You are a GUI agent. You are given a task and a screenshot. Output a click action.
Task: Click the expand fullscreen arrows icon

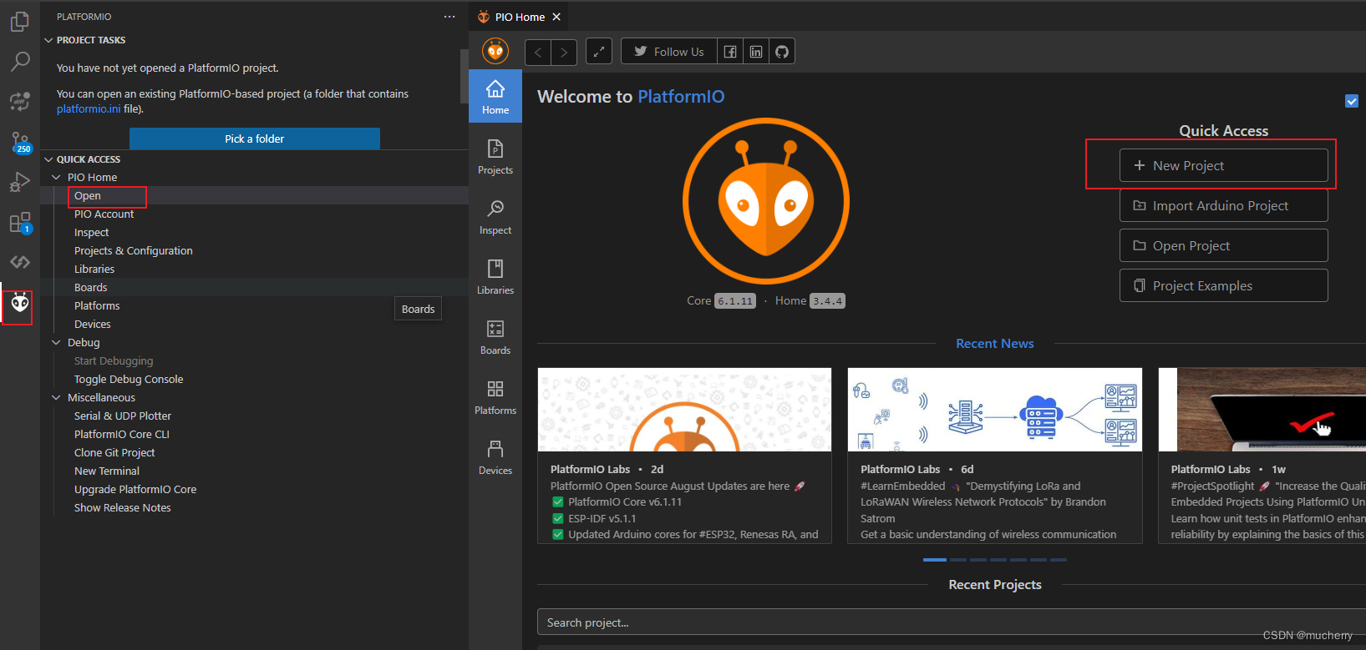click(x=599, y=52)
